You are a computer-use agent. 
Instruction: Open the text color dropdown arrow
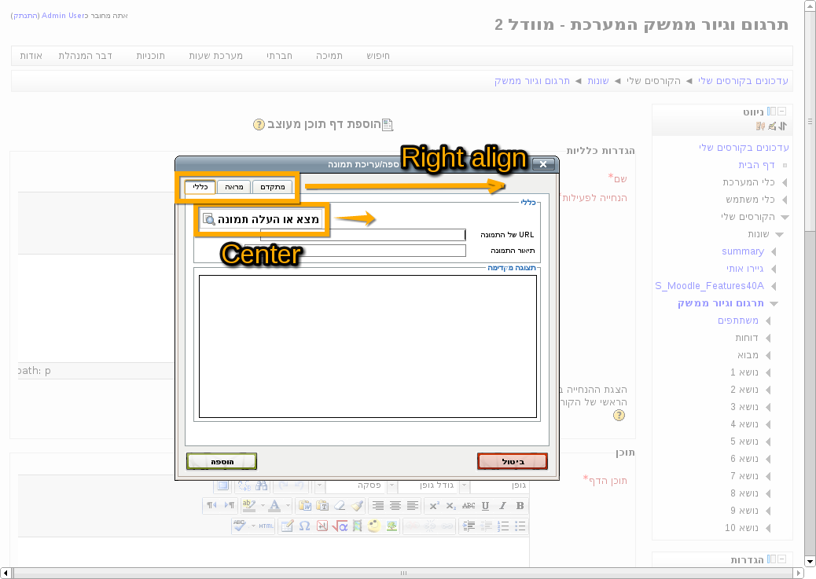pos(288,506)
